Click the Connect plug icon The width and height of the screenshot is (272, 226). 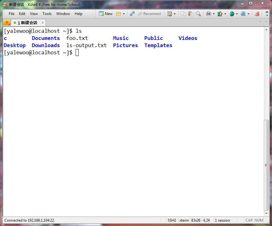coord(131,14)
